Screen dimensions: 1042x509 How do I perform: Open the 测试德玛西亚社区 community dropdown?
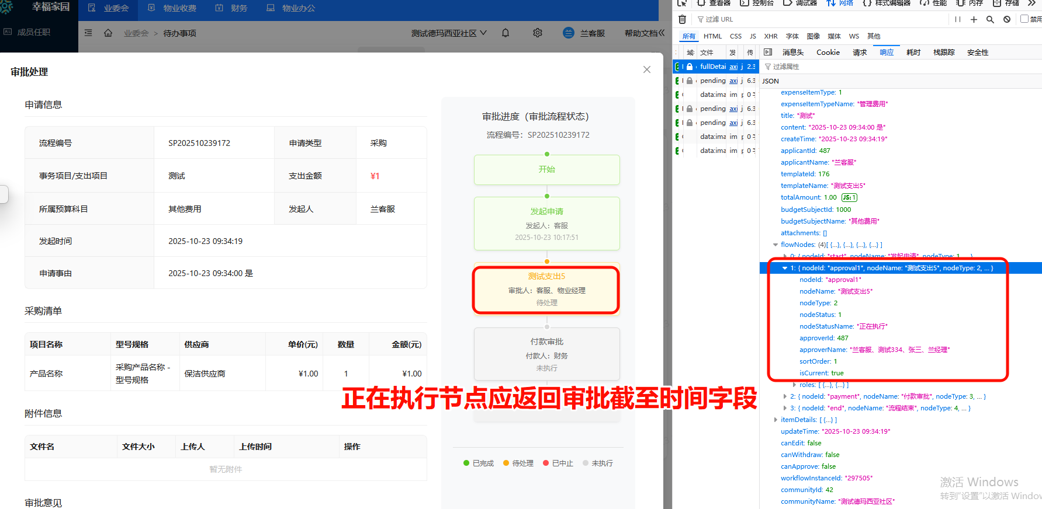click(449, 33)
